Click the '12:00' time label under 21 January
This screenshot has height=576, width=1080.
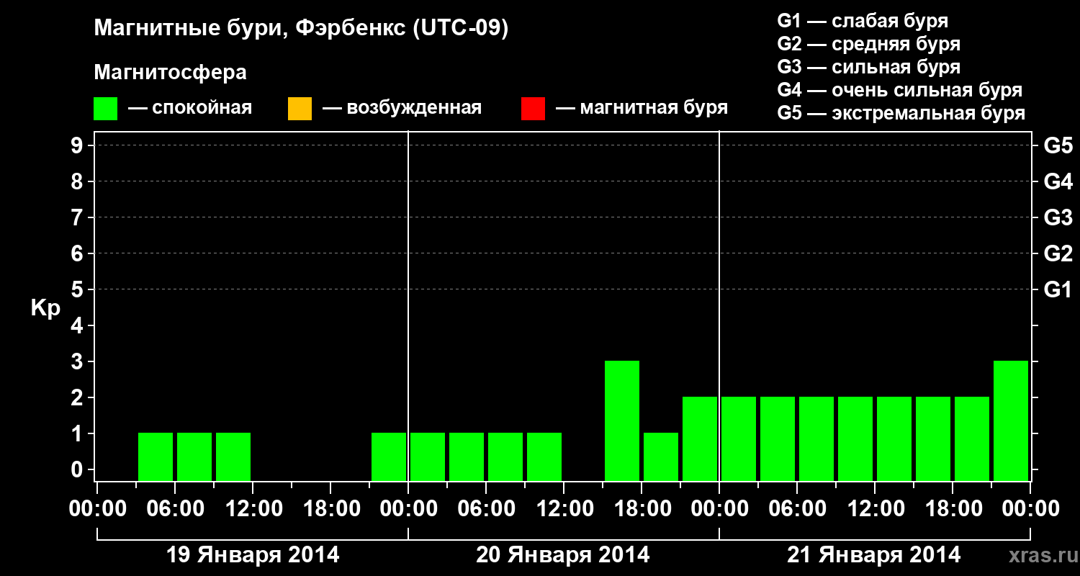click(x=875, y=509)
